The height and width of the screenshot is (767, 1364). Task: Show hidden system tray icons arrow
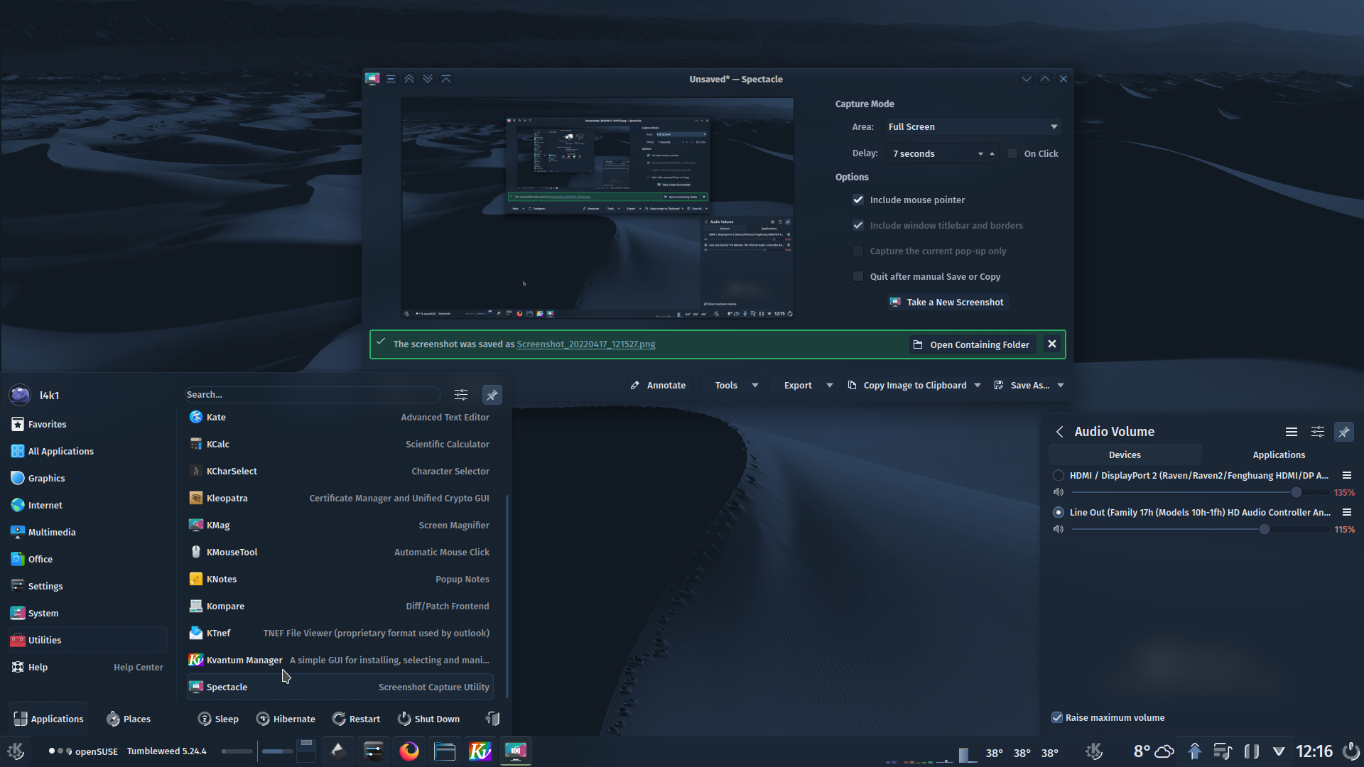(x=1279, y=751)
